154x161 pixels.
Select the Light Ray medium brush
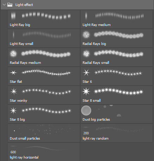[x=116, y=19]
